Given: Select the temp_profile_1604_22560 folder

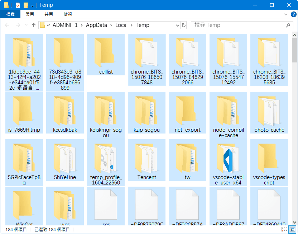Looking at the screenshot, I should tap(106, 163).
